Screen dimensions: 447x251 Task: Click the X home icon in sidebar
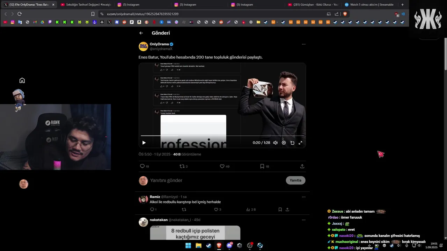point(22,81)
